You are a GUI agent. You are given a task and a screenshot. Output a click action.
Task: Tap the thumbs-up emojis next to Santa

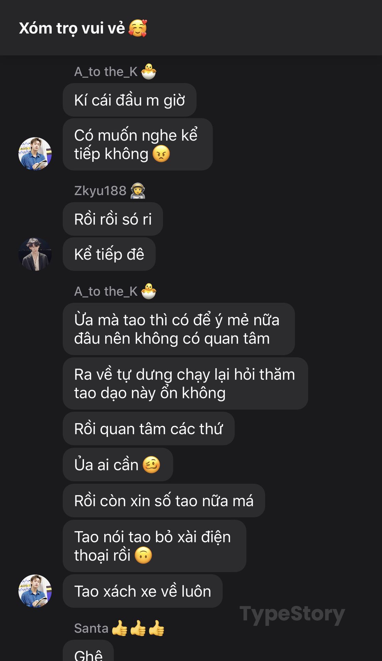(138, 628)
